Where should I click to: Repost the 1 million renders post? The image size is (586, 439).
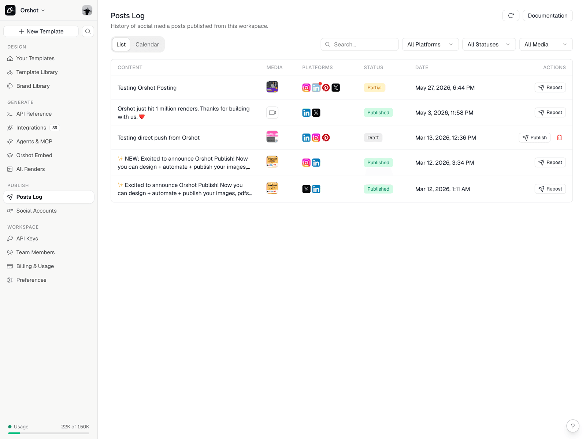pyautogui.click(x=550, y=112)
